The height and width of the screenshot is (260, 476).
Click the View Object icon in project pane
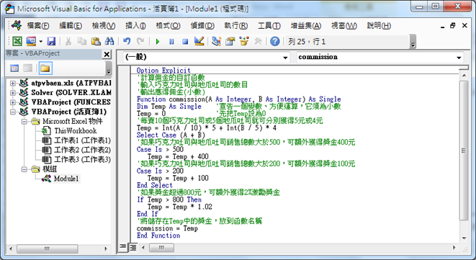pyautogui.click(x=28, y=68)
